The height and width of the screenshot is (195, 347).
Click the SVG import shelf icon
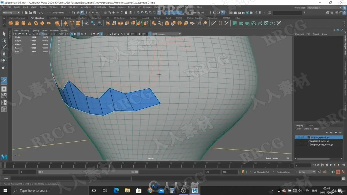point(78,23)
